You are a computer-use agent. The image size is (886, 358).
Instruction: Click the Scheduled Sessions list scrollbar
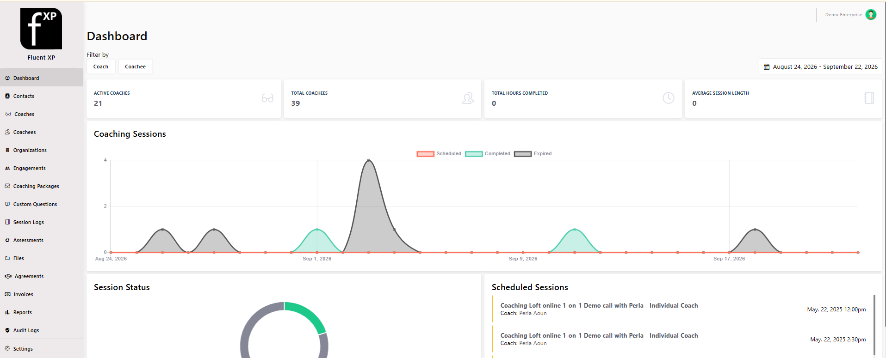pyautogui.click(x=874, y=325)
